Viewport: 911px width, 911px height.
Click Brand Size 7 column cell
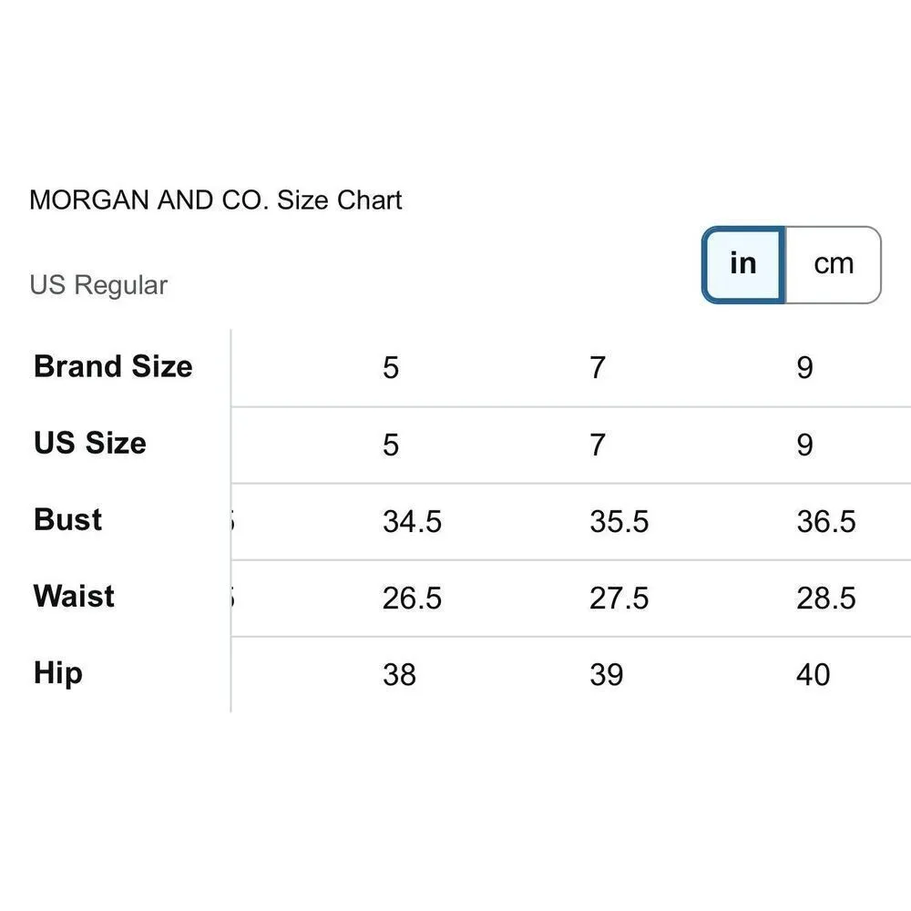pos(598,368)
